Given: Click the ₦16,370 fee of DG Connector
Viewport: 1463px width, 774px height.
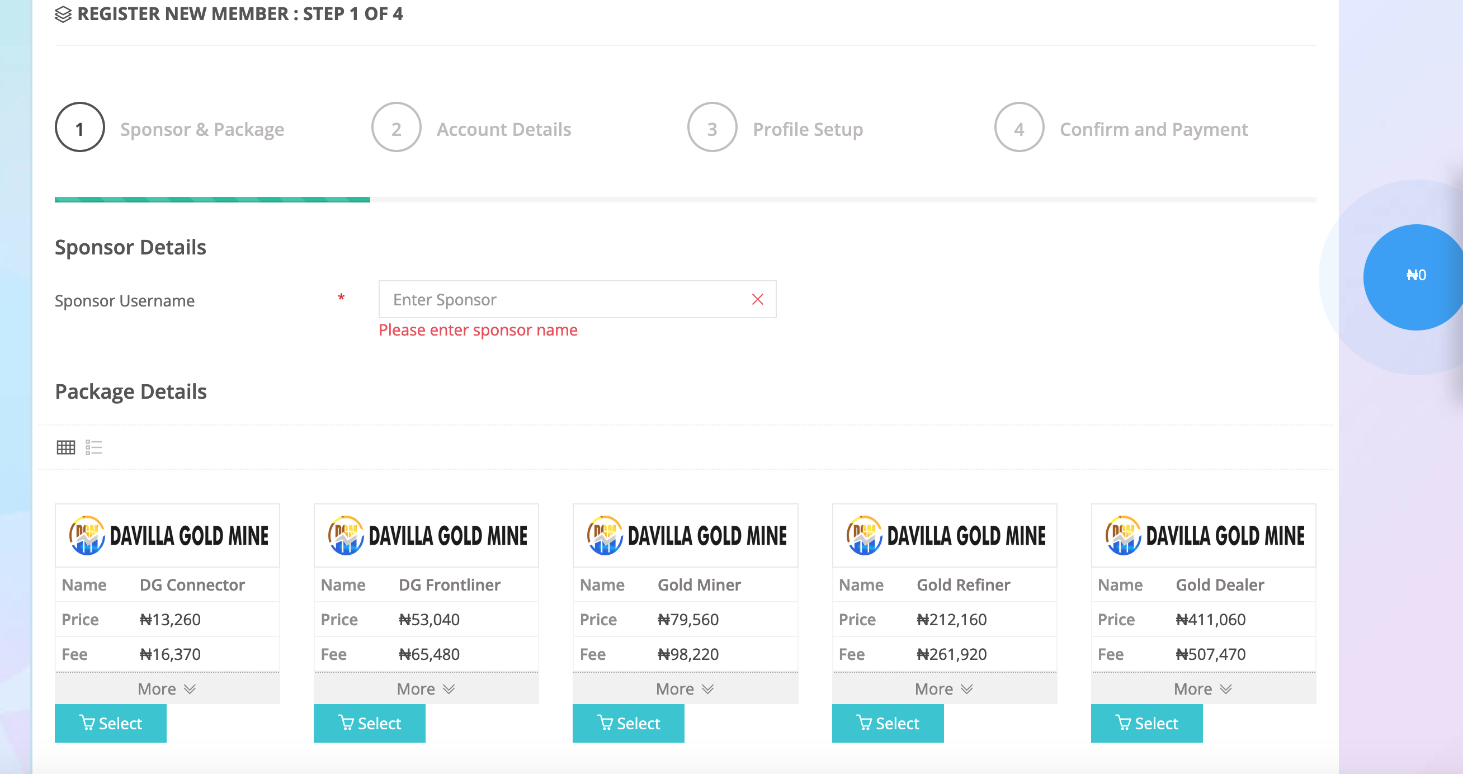Looking at the screenshot, I should [170, 654].
